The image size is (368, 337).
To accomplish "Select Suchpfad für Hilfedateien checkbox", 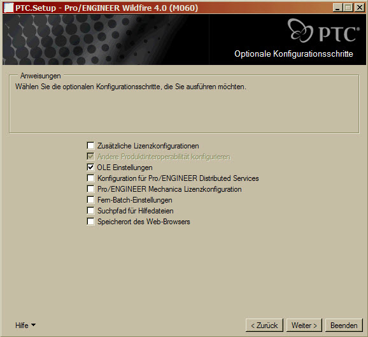I will click(x=90, y=210).
